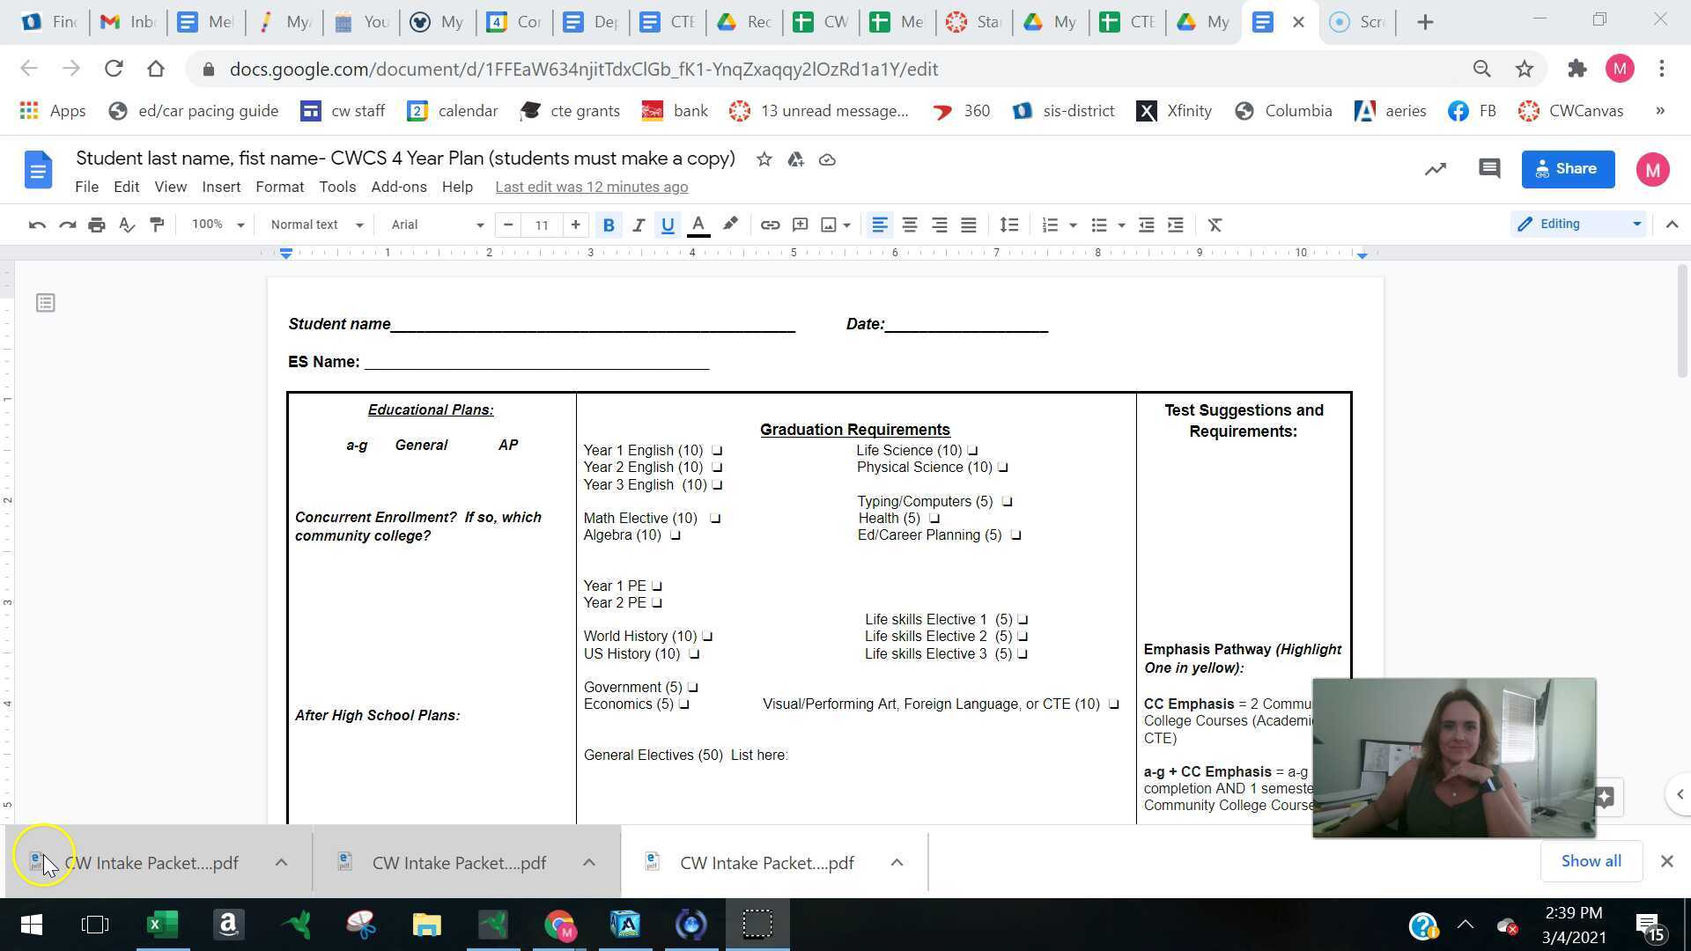Click the blue Share button

pos(1568,169)
